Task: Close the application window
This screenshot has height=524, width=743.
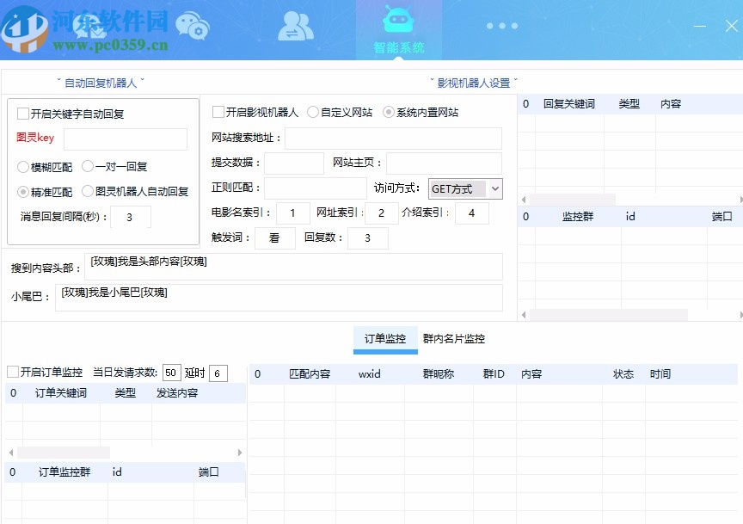Action: [x=732, y=26]
